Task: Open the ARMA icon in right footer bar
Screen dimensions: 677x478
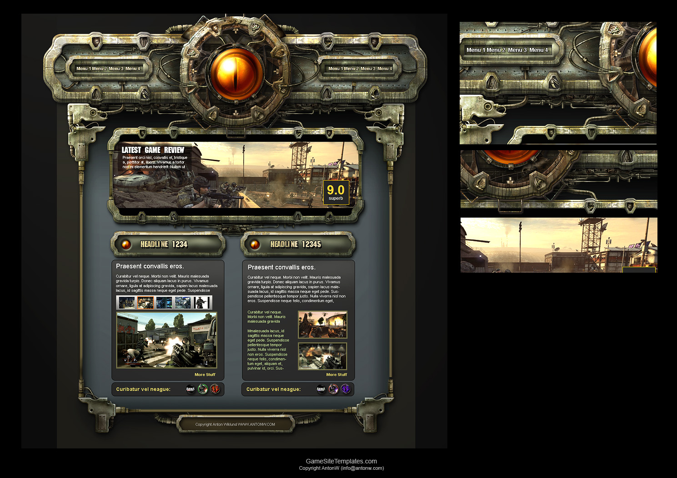Action: [321, 389]
